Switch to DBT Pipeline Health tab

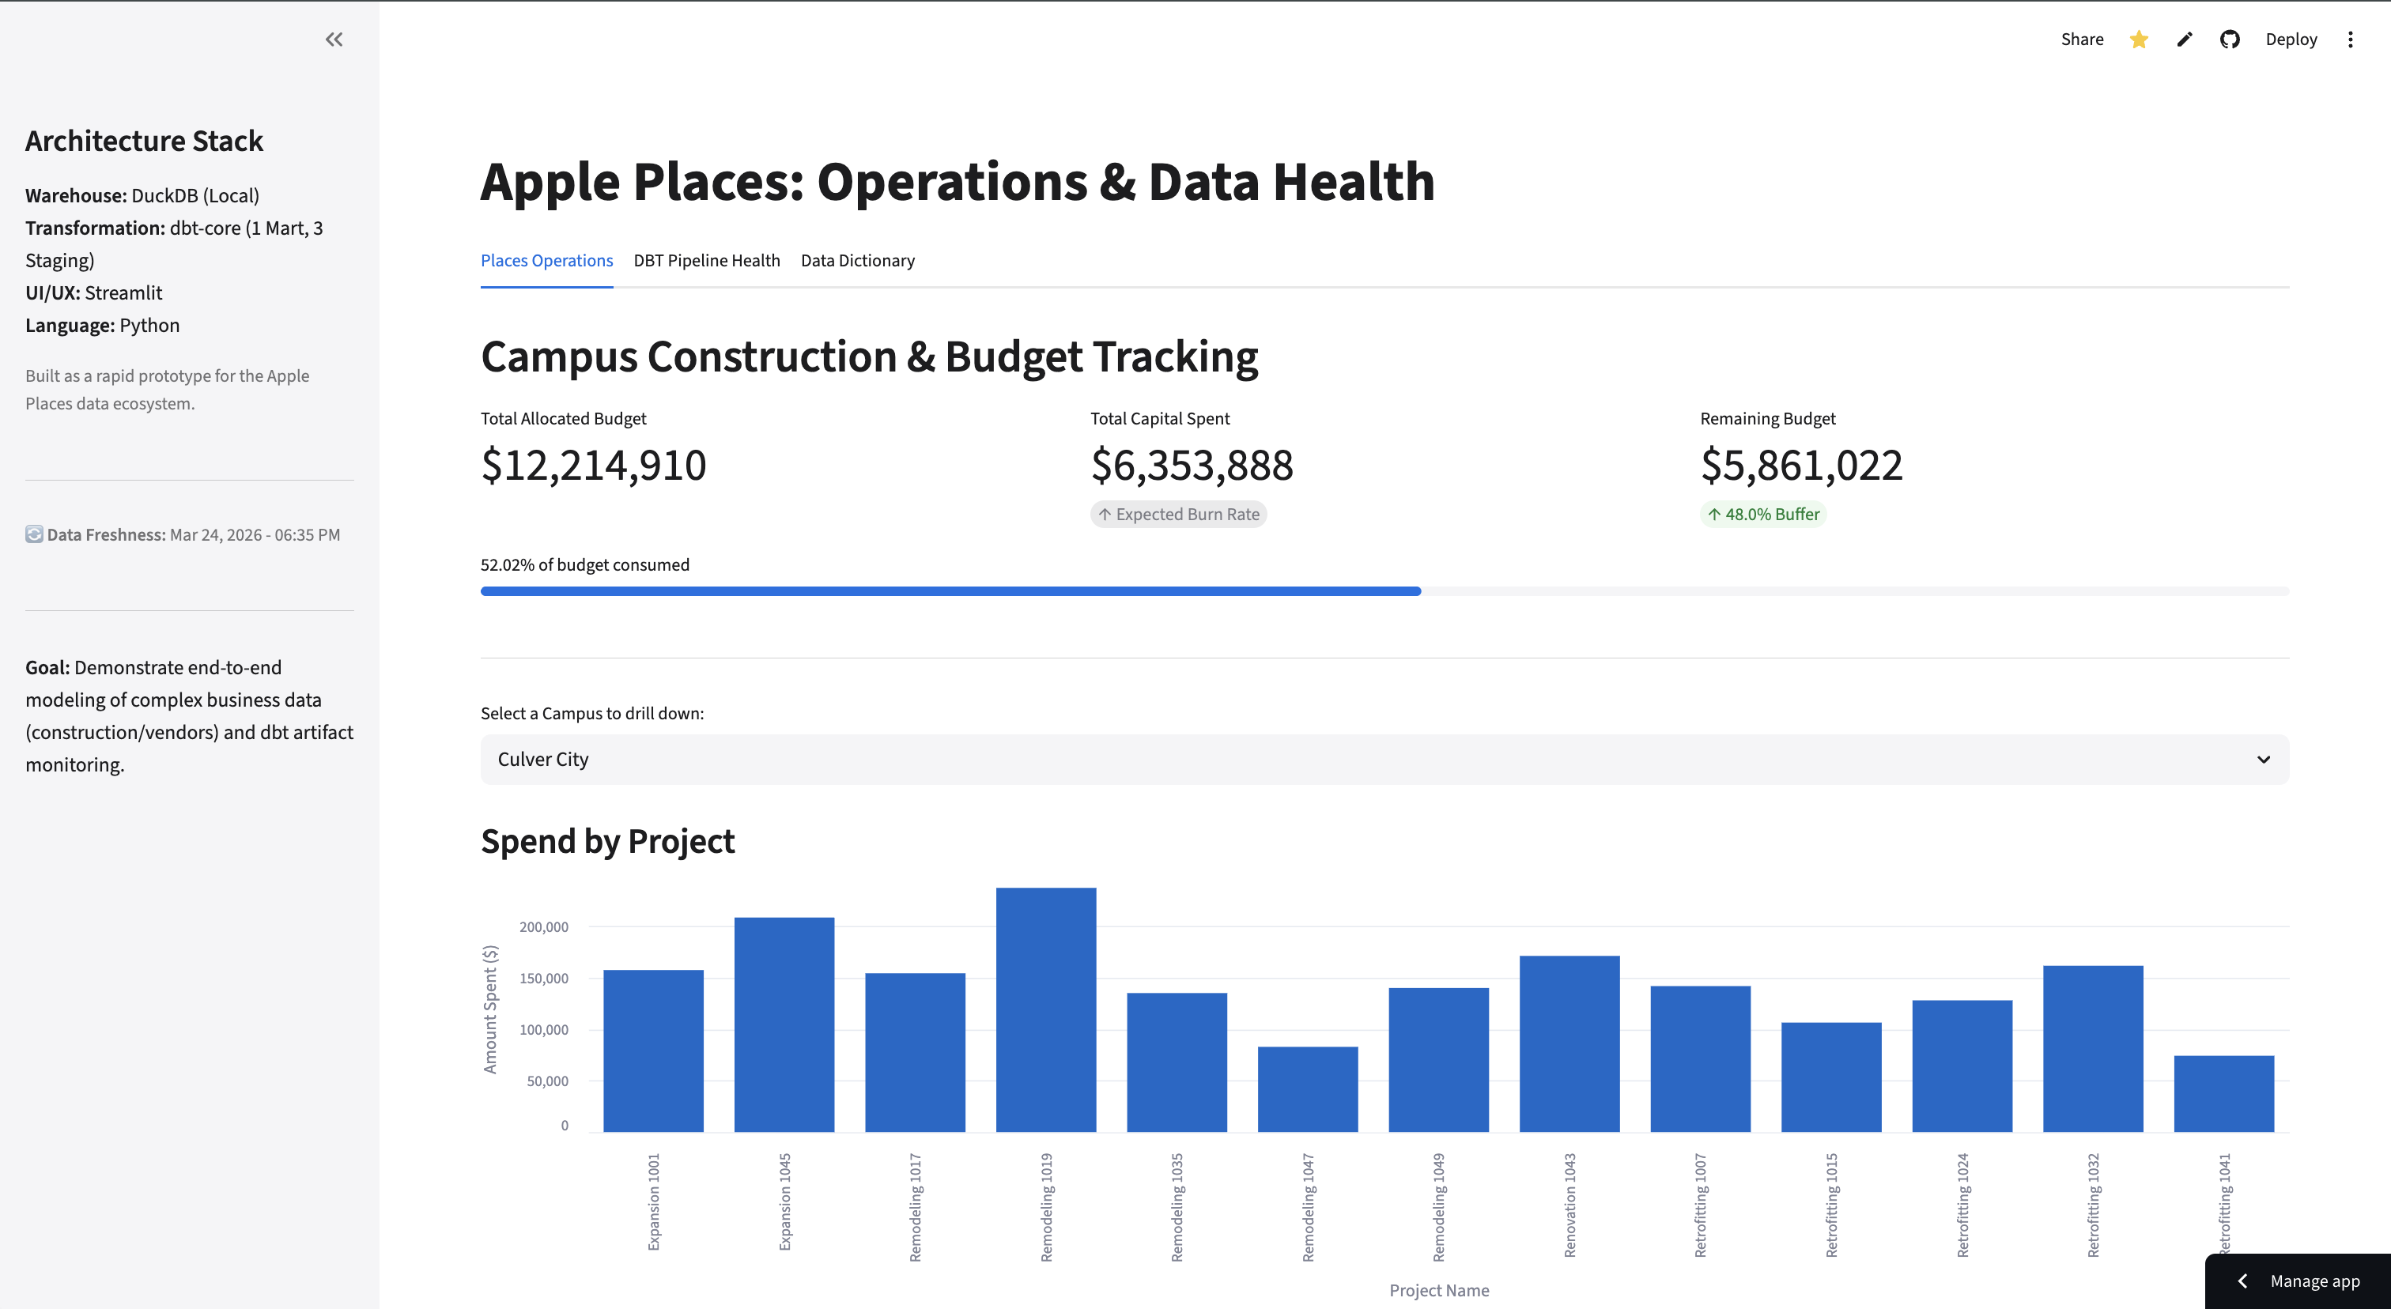pyautogui.click(x=706, y=261)
